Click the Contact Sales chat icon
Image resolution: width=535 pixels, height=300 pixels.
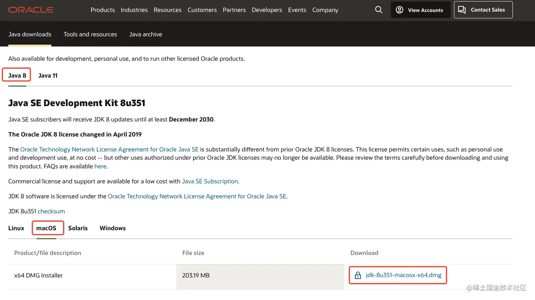462,10
